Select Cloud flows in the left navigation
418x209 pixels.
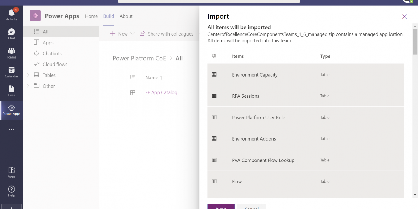pos(55,64)
